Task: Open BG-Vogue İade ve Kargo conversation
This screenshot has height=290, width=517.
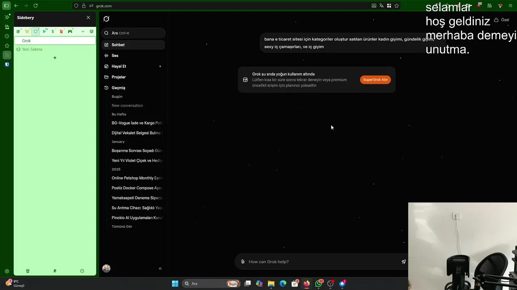Action: coord(137,123)
